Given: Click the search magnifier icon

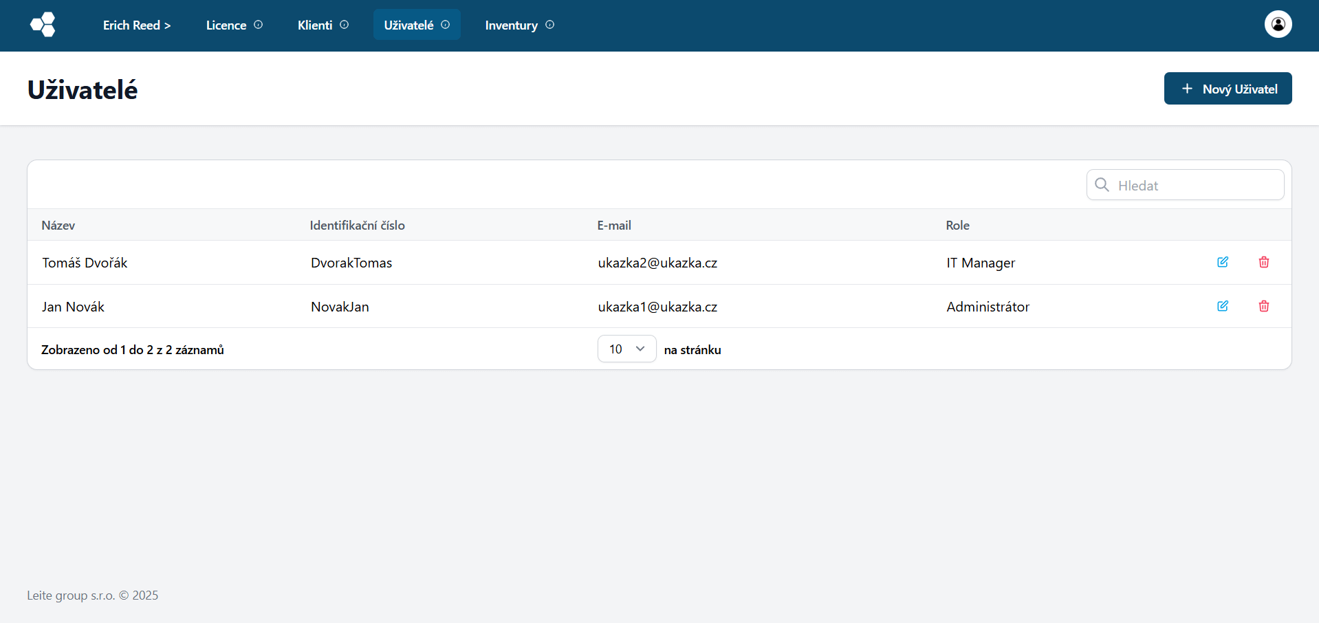Looking at the screenshot, I should pos(1102,185).
